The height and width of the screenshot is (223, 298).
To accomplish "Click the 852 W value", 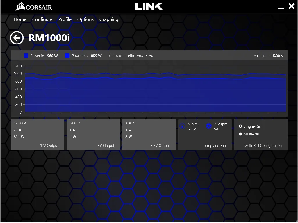I will click(x=19, y=136).
